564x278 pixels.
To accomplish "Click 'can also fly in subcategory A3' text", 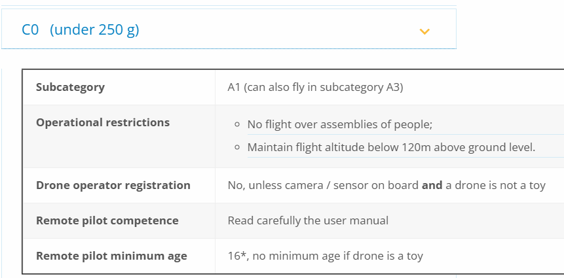I will (324, 87).
